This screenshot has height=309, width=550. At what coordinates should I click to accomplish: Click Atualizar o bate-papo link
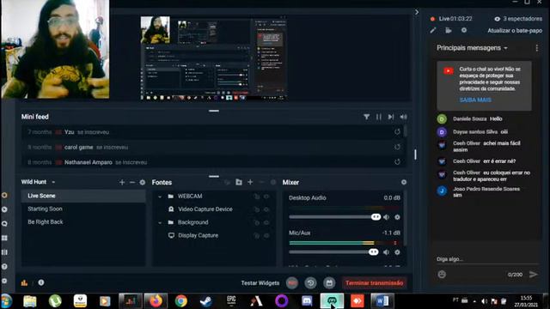(x=515, y=31)
